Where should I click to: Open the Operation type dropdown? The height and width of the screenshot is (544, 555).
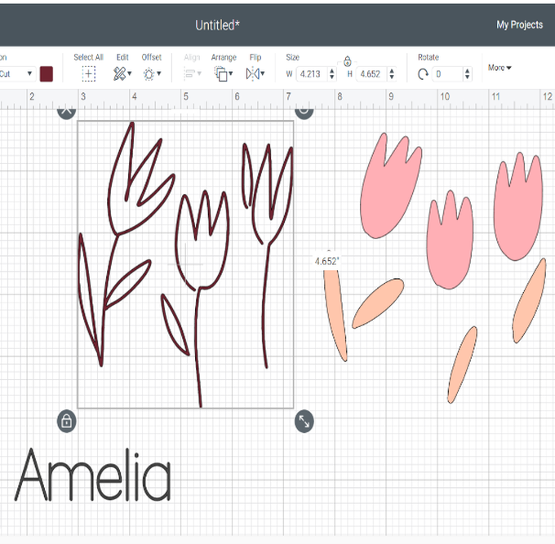(x=18, y=73)
